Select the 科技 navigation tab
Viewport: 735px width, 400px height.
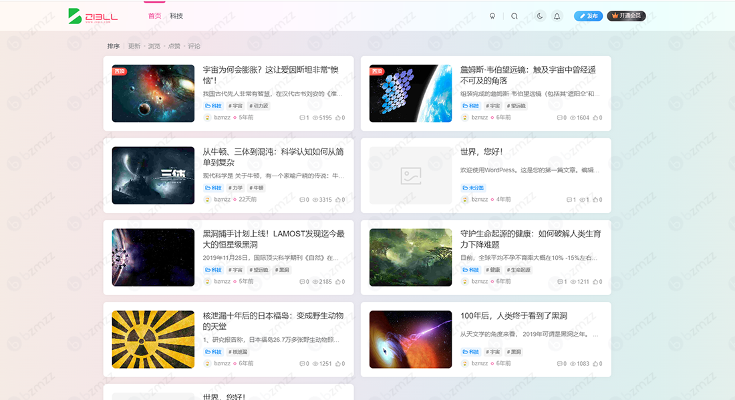tap(176, 16)
